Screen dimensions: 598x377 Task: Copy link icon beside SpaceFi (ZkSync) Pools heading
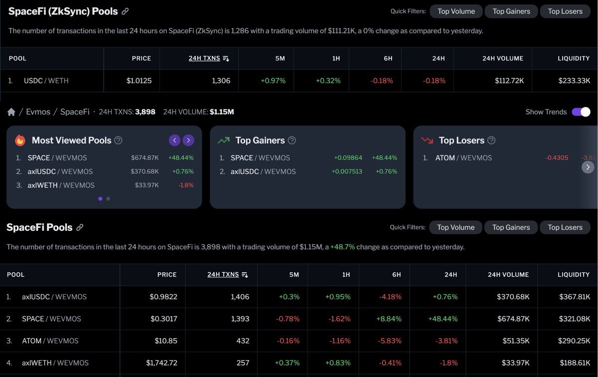click(125, 11)
